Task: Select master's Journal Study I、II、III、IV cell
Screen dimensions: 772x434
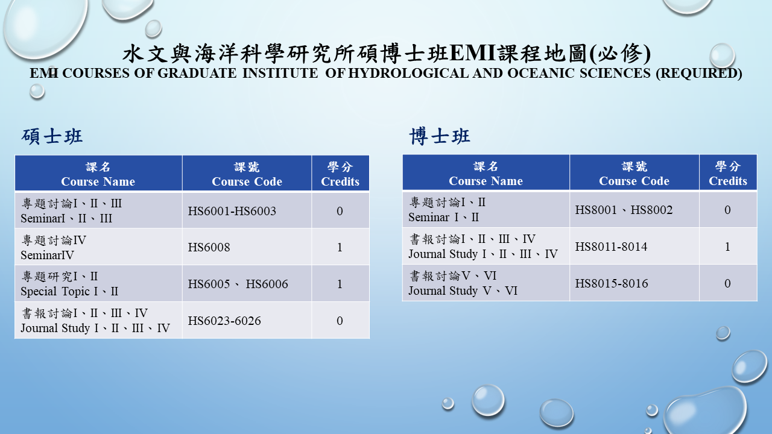Action: click(98, 320)
